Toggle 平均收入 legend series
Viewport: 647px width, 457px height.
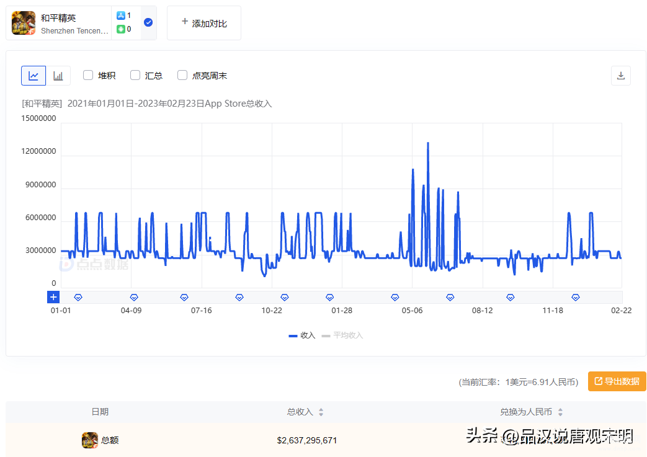point(342,335)
